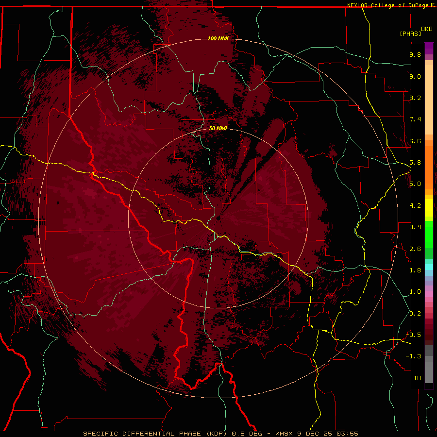Select the 0.2 scale value
The image size is (437, 437).
point(415,314)
